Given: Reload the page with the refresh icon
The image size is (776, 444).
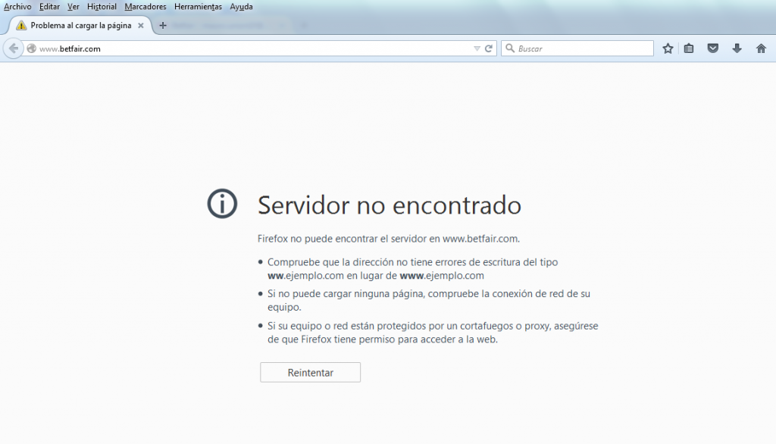Looking at the screenshot, I should pyautogui.click(x=489, y=48).
